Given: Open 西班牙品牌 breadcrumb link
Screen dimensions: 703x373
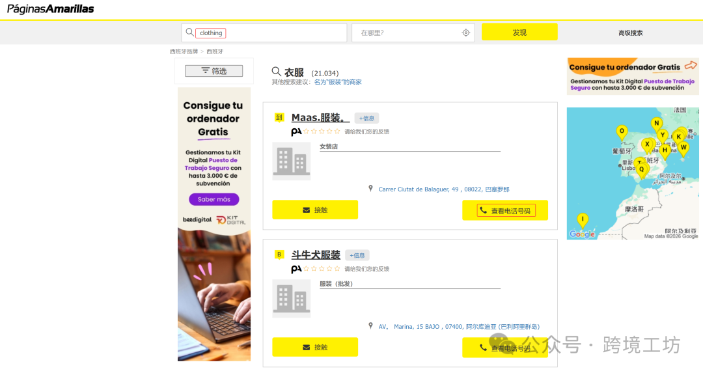Looking at the screenshot, I should 184,51.
